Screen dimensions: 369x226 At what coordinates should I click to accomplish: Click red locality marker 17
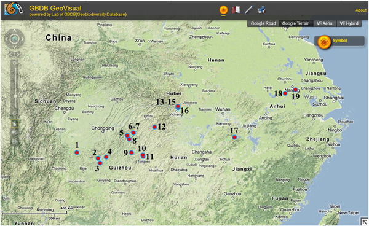(234, 137)
